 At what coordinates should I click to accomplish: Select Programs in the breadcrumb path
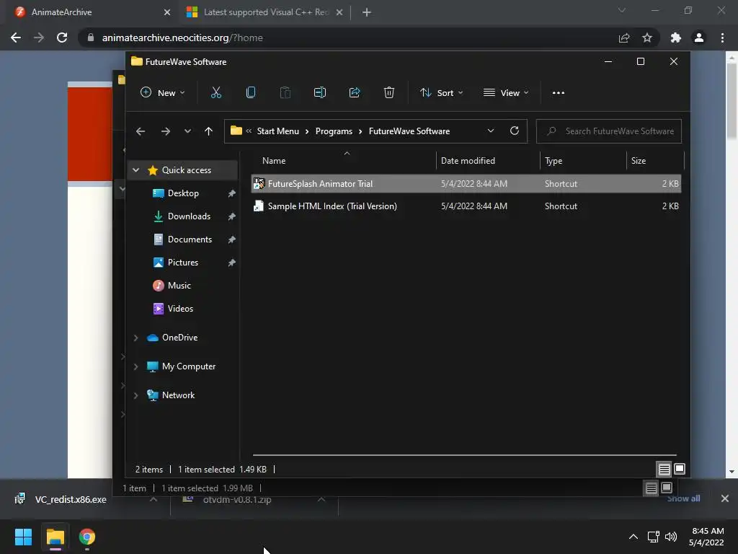(x=334, y=131)
